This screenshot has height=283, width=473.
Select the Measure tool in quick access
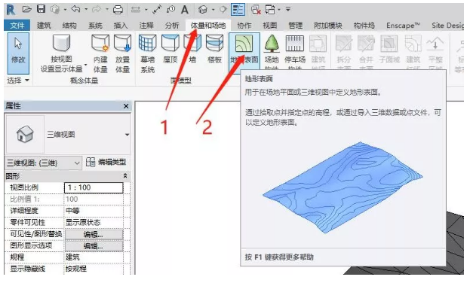pos(136,10)
